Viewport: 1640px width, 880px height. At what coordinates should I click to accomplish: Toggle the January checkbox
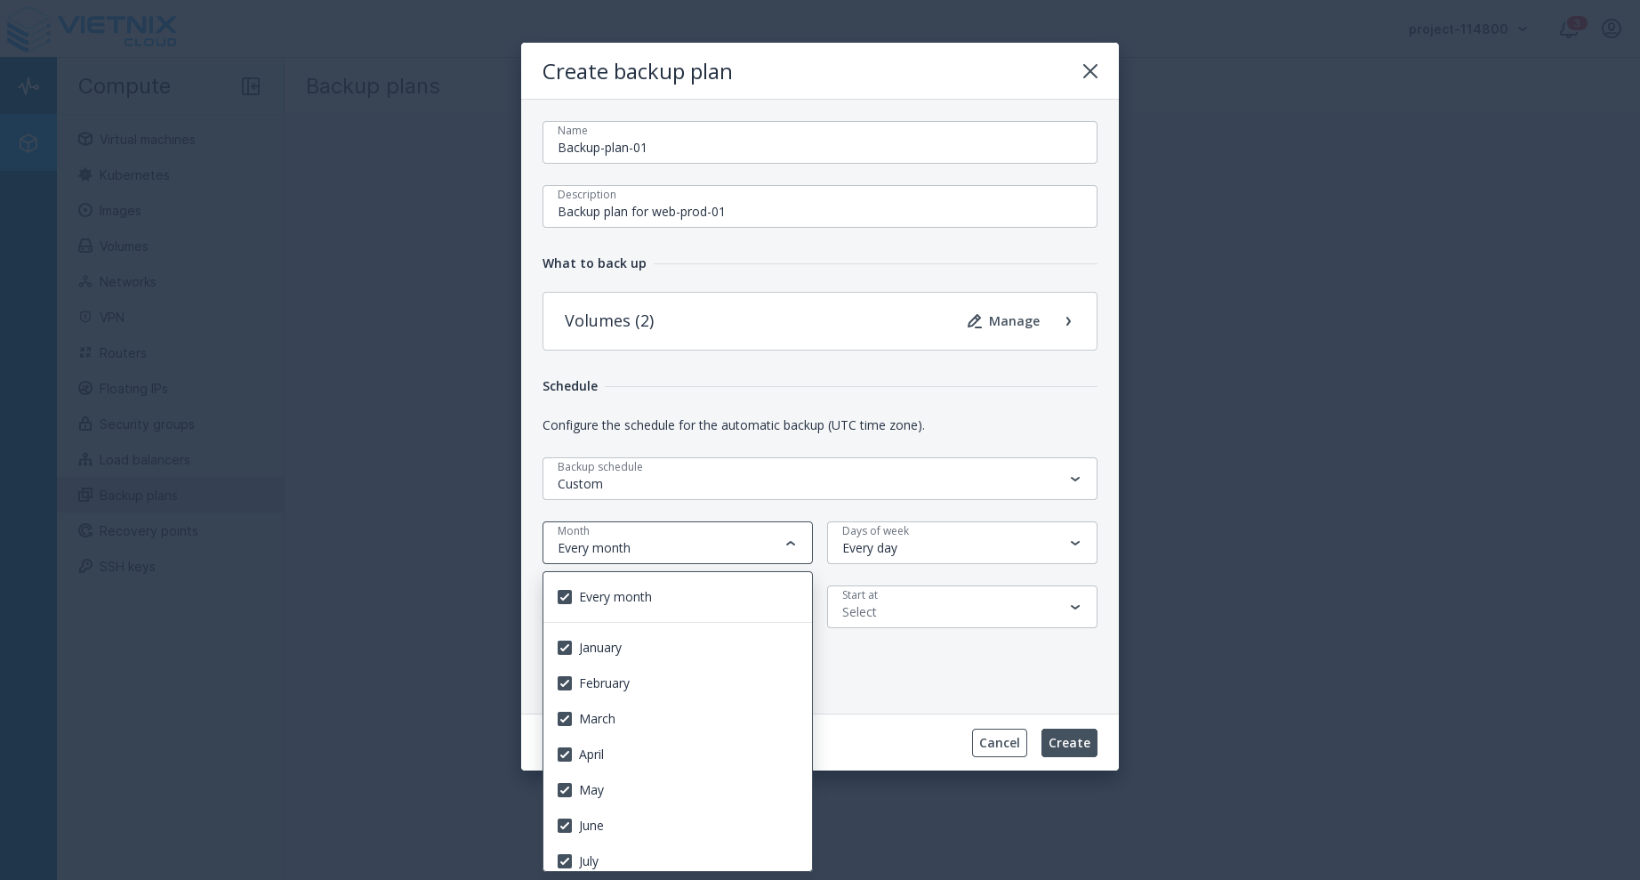click(565, 648)
